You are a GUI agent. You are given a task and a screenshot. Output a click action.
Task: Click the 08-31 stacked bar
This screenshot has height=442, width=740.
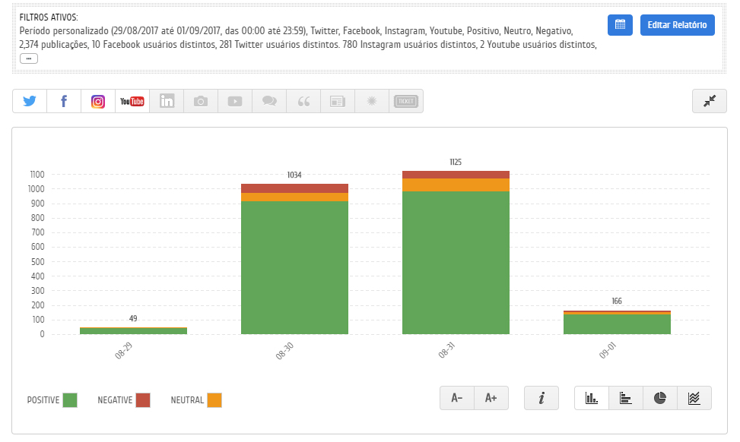click(x=456, y=258)
